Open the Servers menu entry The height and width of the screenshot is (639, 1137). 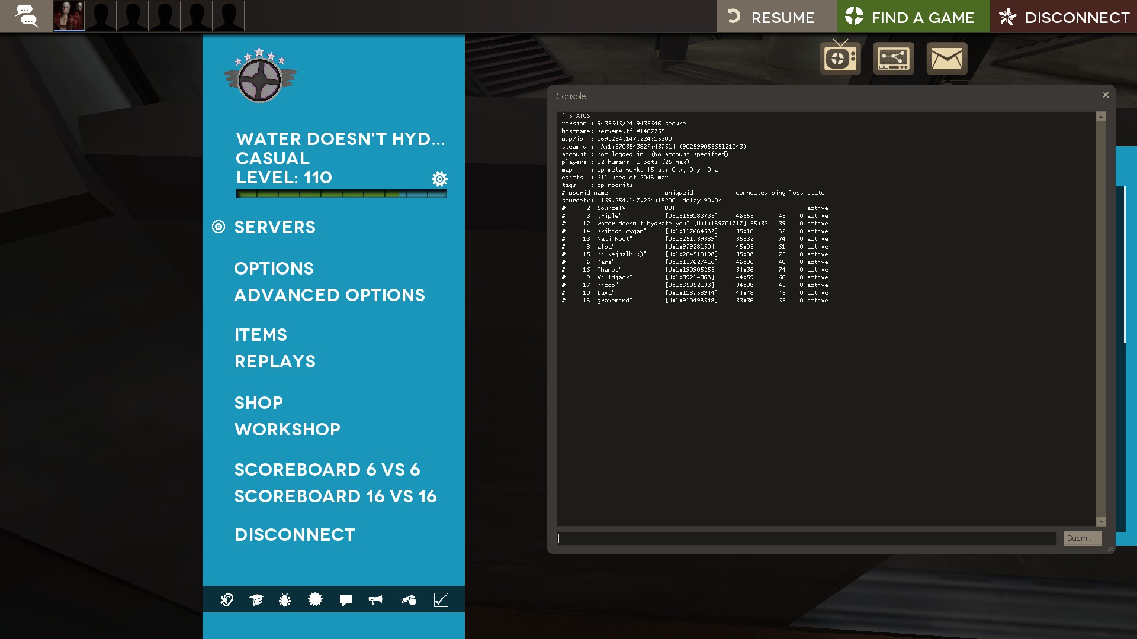click(275, 227)
